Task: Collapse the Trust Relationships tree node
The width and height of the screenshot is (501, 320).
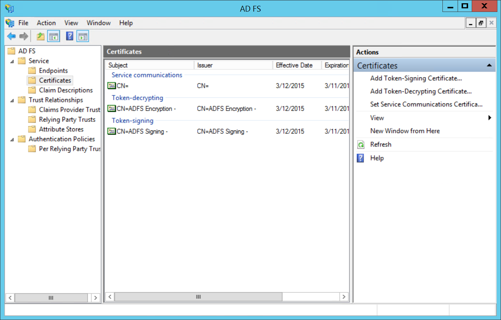Action: tap(13, 100)
